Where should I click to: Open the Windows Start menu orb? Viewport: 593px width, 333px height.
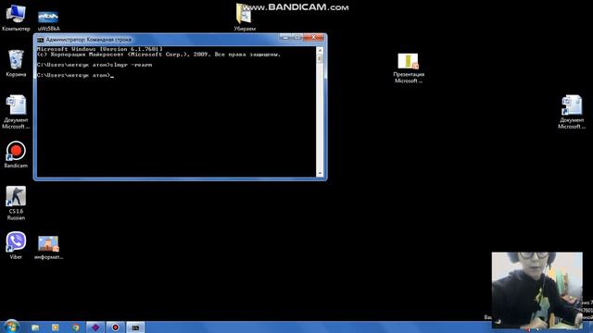[x=11, y=327]
